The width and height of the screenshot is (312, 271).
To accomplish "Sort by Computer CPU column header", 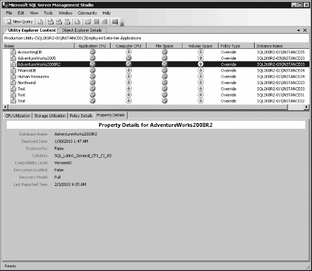I will (128, 46).
